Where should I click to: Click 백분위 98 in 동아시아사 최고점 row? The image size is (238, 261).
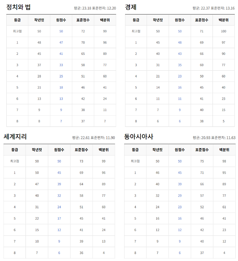point(224,161)
